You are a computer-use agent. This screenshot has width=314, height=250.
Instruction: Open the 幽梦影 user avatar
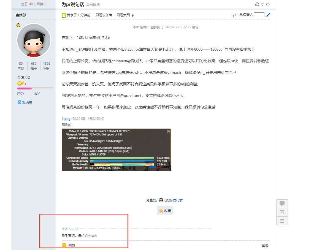pyautogui.click(x=34, y=40)
